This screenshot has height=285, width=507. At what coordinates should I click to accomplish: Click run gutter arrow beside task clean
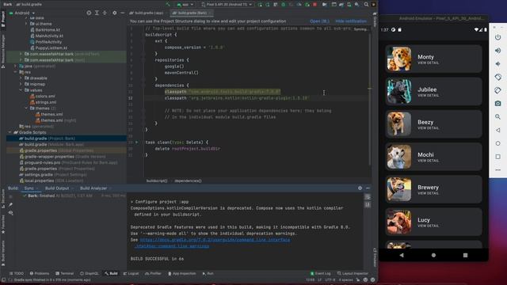pyautogui.click(x=137, y=142)
